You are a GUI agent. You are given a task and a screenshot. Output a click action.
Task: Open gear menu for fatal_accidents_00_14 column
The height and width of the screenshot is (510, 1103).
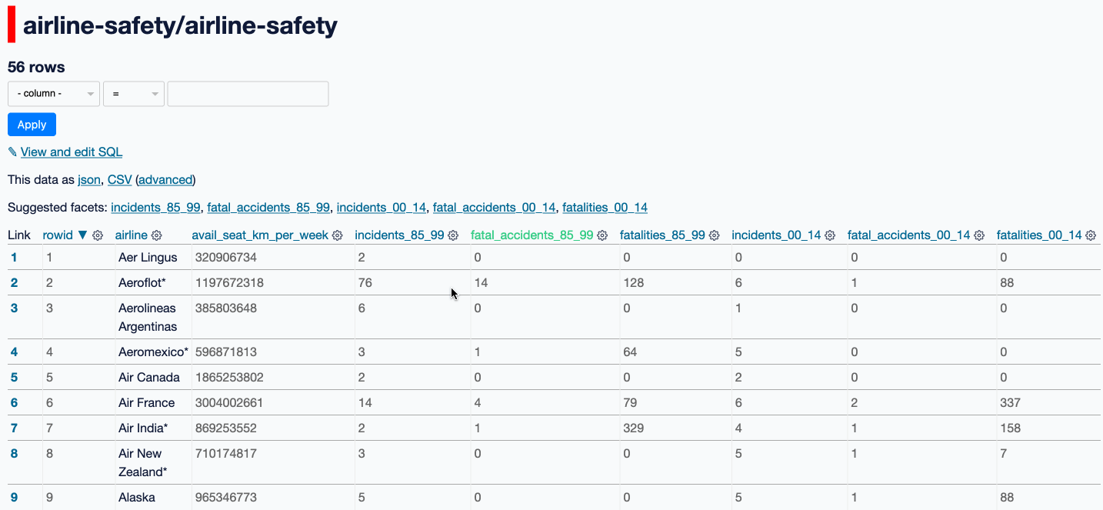pyautogui.click(x=980, y=235)
